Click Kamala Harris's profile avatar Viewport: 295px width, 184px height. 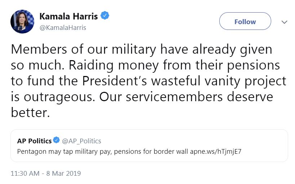[x=22, y=22]
